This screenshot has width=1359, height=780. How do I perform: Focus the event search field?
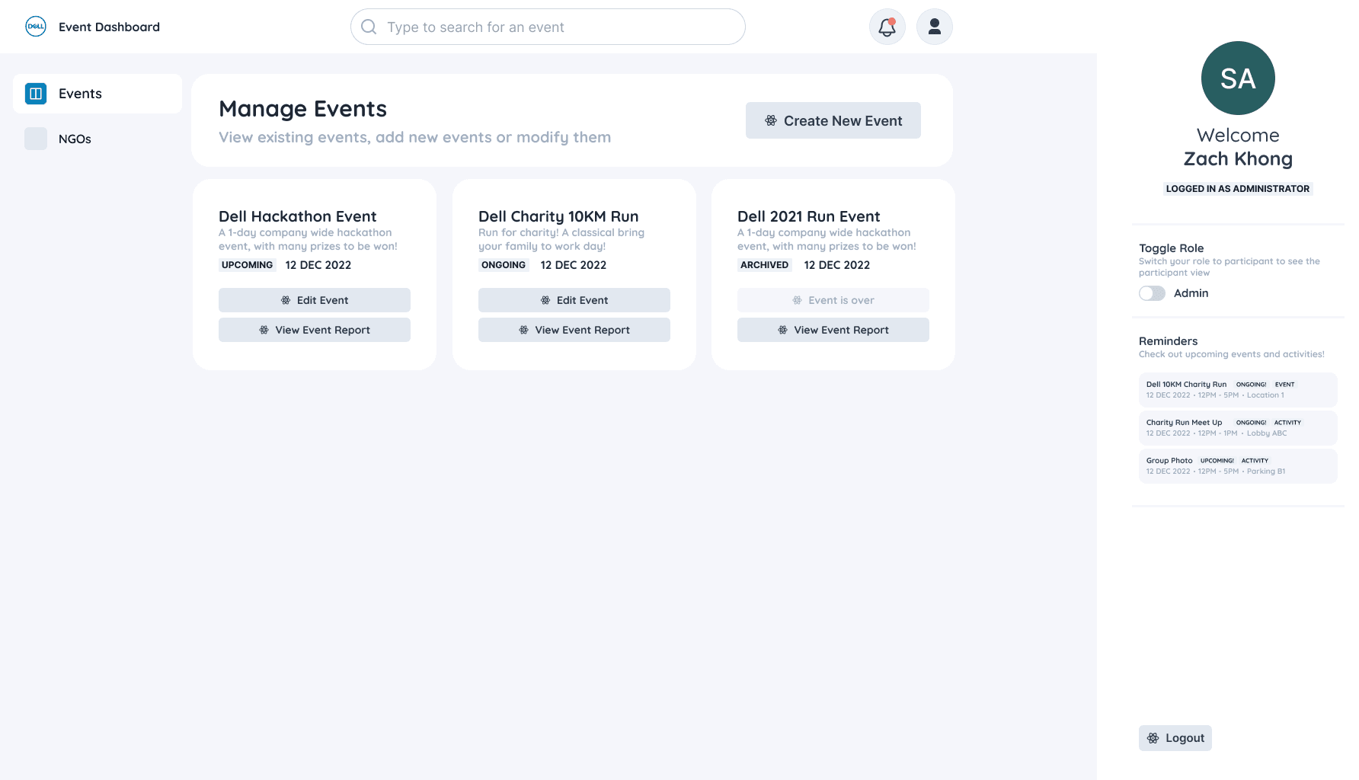548,27
